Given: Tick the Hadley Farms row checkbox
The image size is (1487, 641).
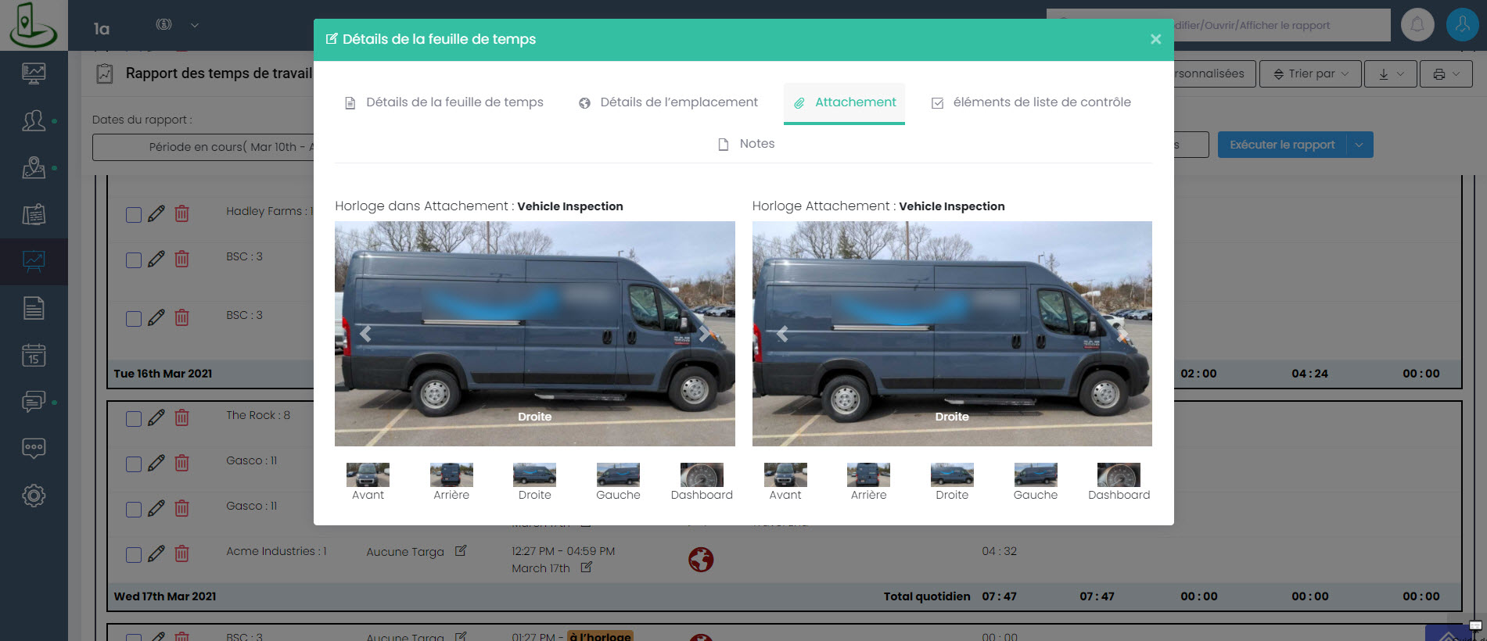Looking at the screenshot, I should [134, 214].
